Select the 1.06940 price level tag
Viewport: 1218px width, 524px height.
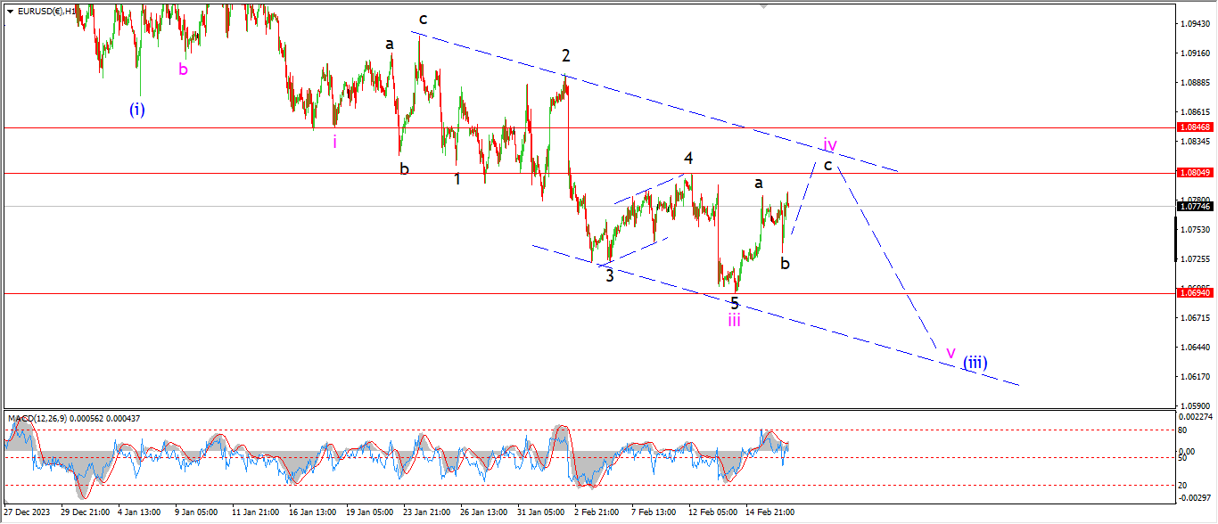1195,293
